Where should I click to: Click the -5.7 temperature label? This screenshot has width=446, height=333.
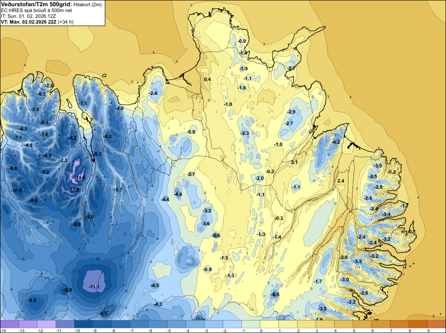(118, 190)
